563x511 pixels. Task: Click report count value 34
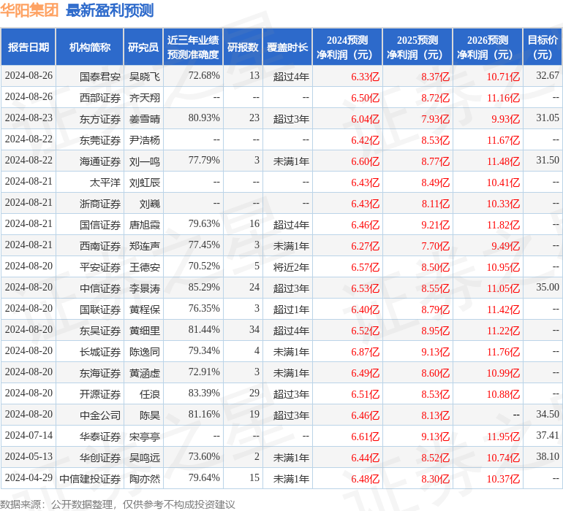click(x=254, y=329)
